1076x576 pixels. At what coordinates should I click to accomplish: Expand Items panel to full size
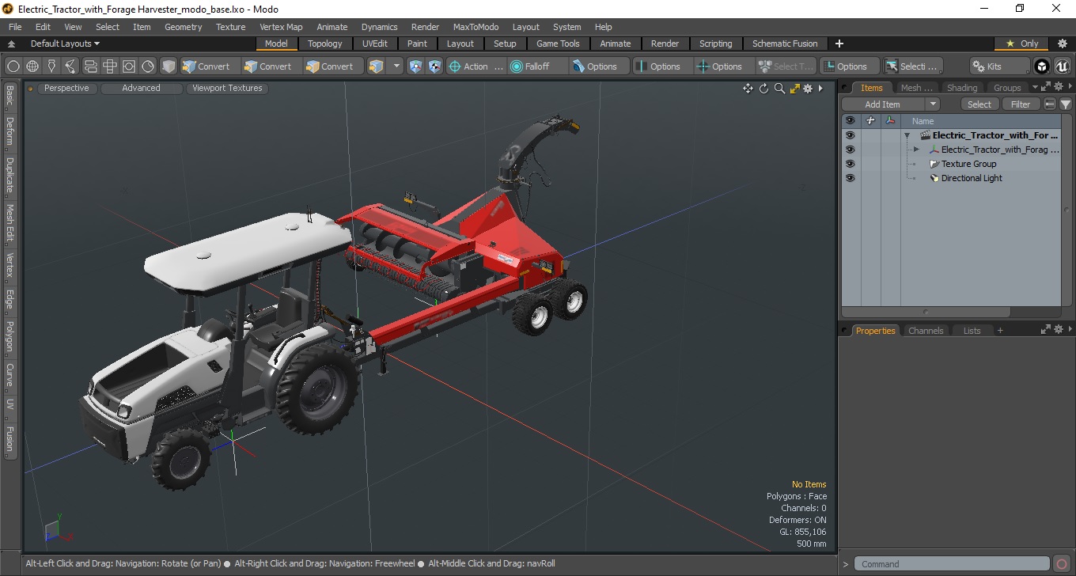[x=1045, y=86]
